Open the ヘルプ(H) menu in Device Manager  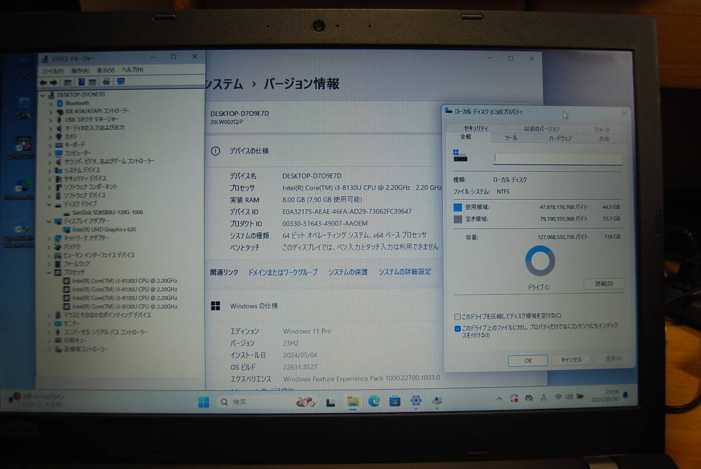(132, 70)
